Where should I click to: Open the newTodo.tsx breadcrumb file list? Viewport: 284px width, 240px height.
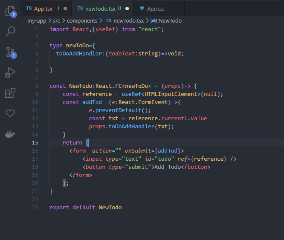[127, 20]
